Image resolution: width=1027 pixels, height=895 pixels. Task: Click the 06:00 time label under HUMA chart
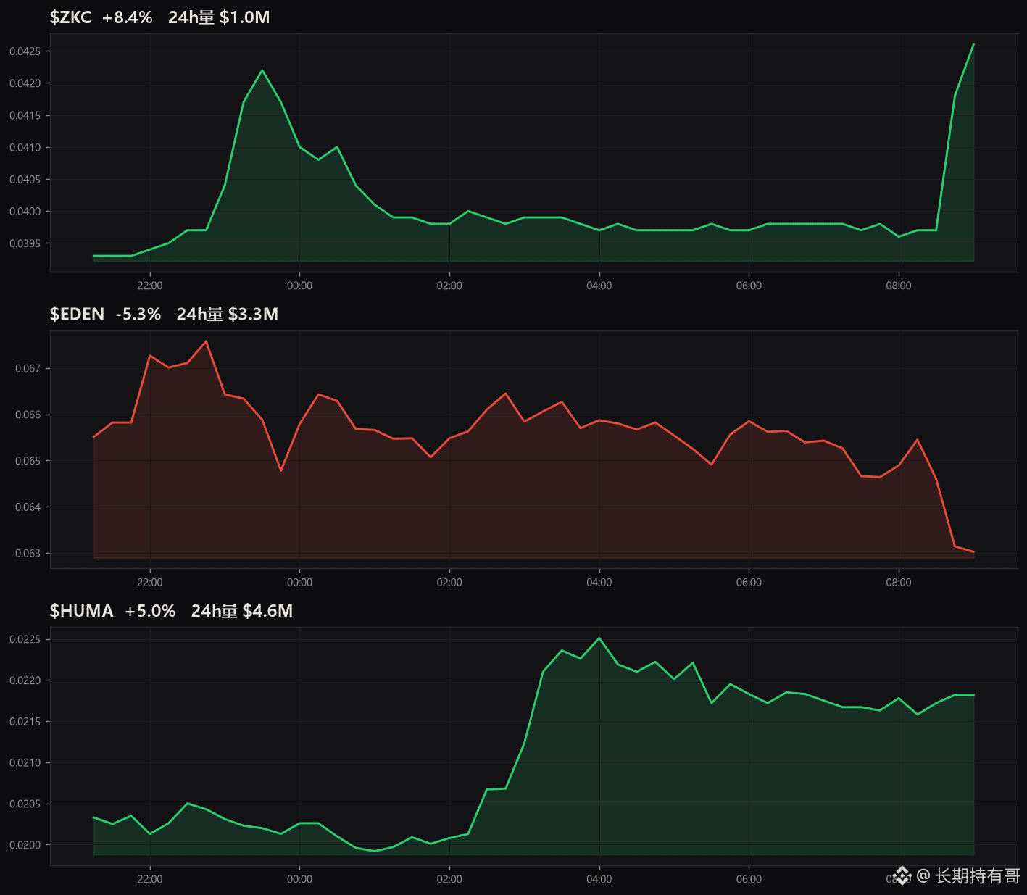coord(749,879)
